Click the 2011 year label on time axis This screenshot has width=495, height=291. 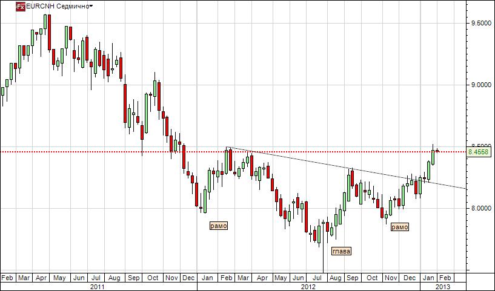(x=97, y=287)
